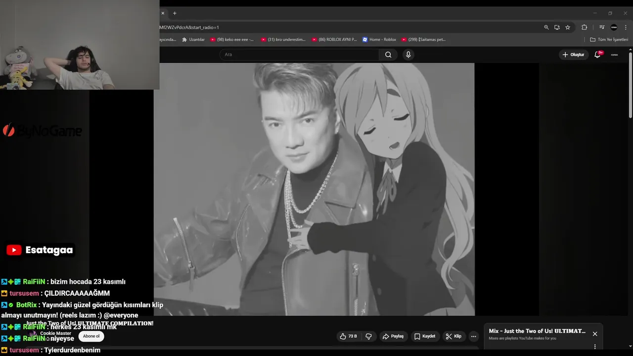Screen dimensions: 633x356
Task: Open the Tüm Yer İşaretleri folder
Action: tap(609, 40)
